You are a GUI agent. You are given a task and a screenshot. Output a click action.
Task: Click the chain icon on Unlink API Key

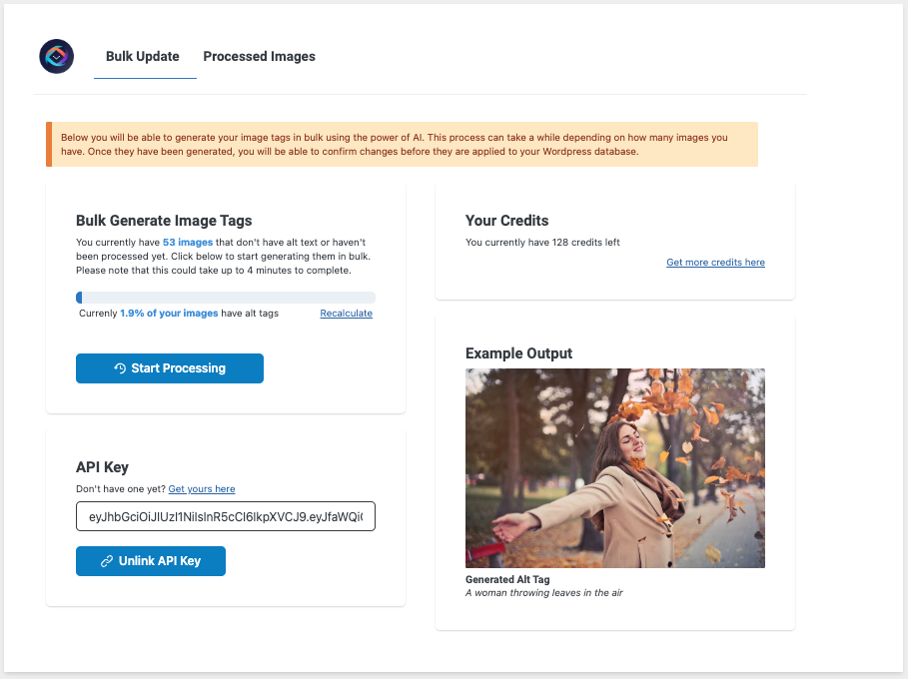107,561
